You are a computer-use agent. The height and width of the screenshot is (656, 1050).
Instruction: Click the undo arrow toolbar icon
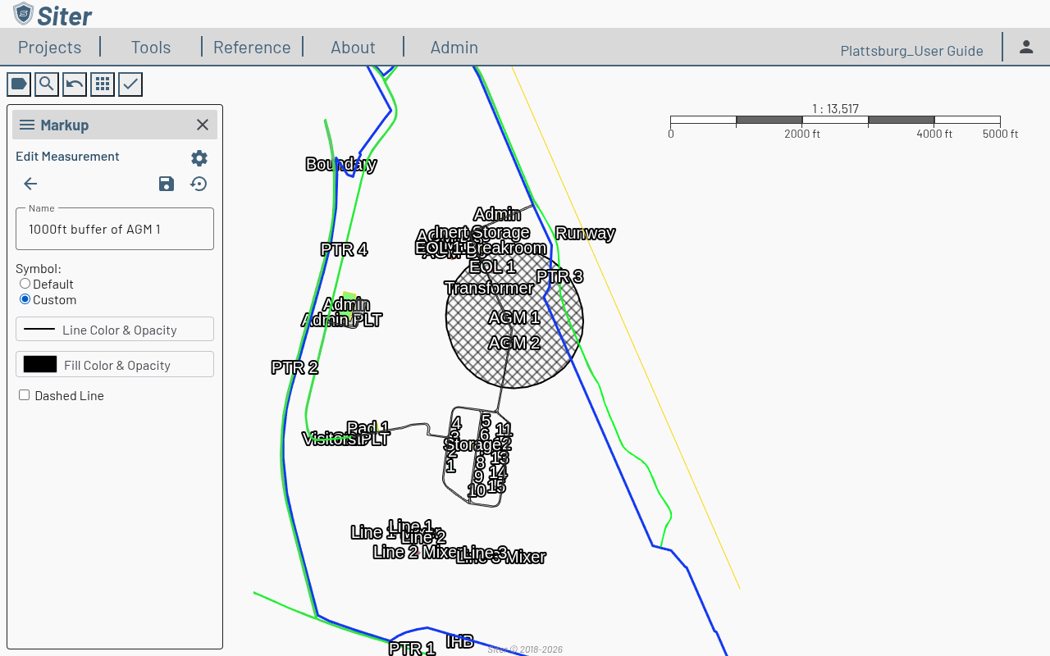(75, 84)
